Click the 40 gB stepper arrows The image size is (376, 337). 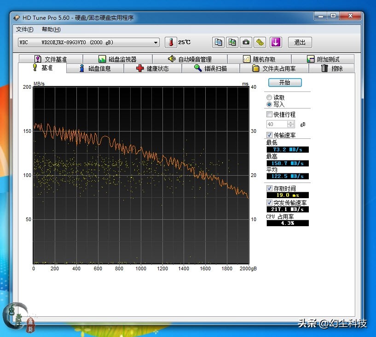pyautogui.click(x=290, y=124)
